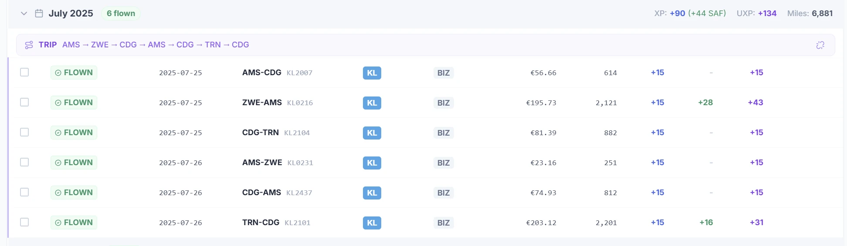This screenshot has width=847, height=246.
Task: Click BIZ cabin tag in CDG-AMS row
Action: (x=444, y=193)
